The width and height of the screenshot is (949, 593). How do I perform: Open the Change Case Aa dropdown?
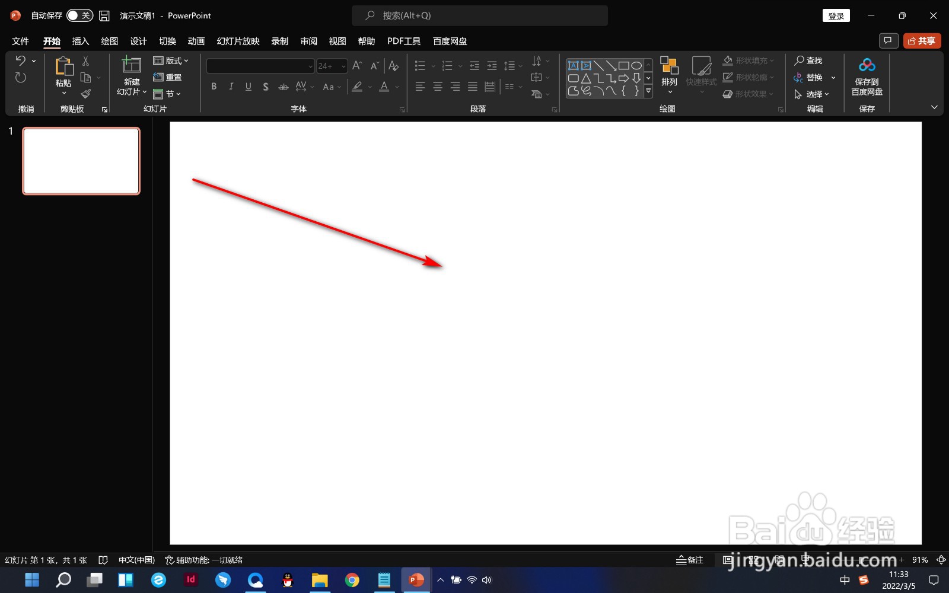(332, 87)
